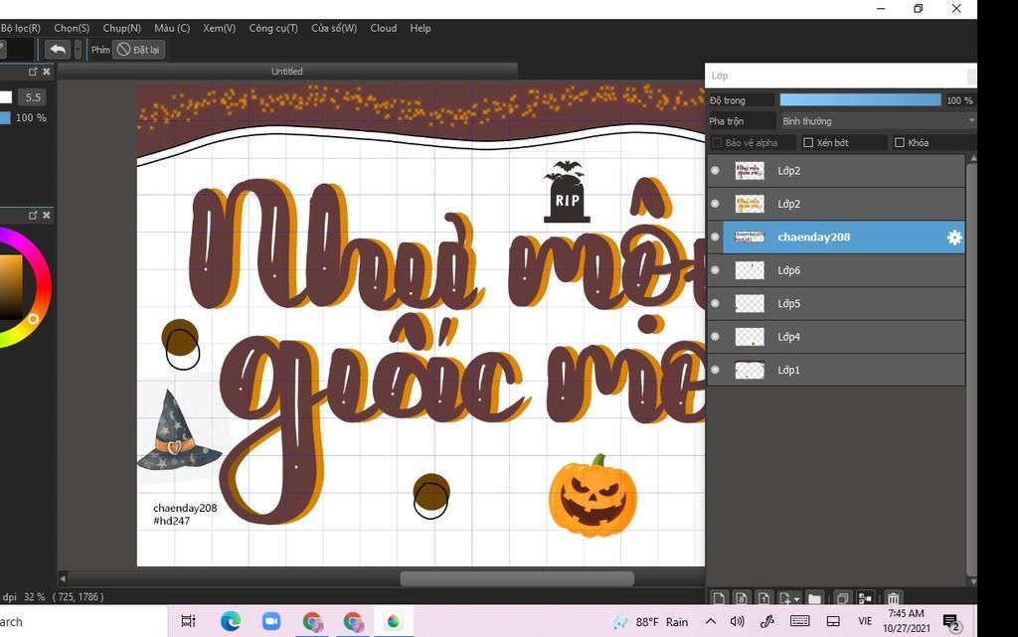Screen dimensions: 1018x637
Task: Hide the chaenday208 layer
Action: [x=716, y=237]
